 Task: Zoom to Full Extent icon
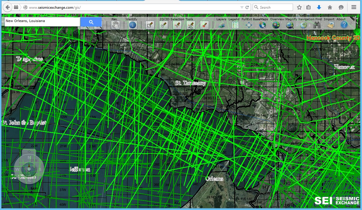coord(248,25)
